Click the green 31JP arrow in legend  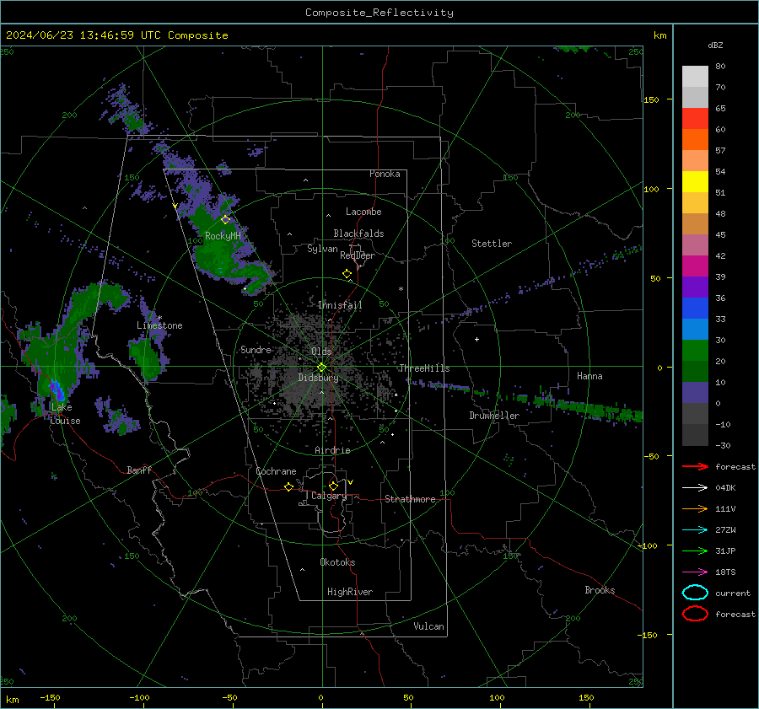pos(695,551)
